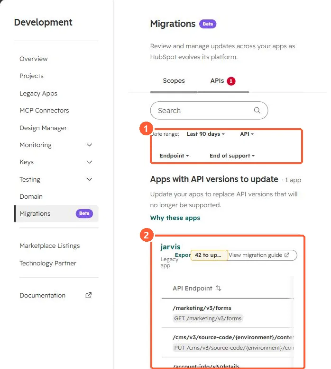Open the API filter dropdown
The image size is (331, 369).
point(247,134)
